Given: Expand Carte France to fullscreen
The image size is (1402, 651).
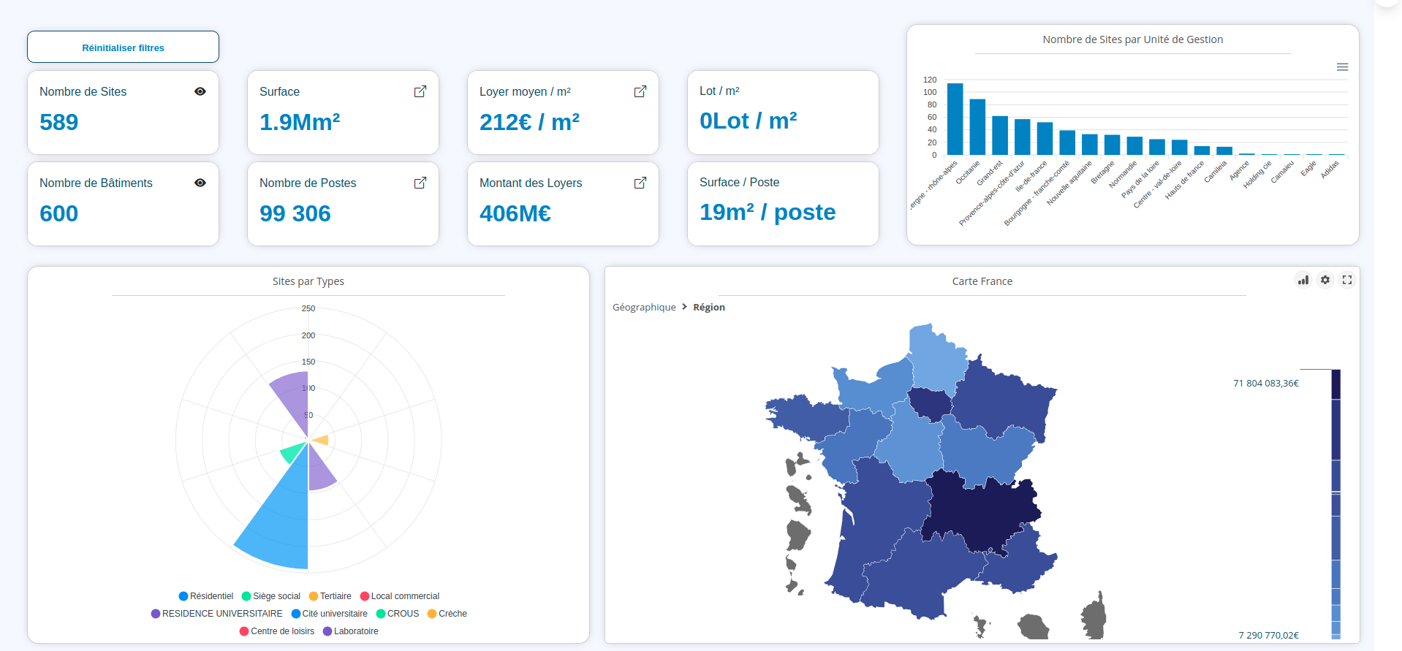Looking at the screenshot, I should point(1347,280).
